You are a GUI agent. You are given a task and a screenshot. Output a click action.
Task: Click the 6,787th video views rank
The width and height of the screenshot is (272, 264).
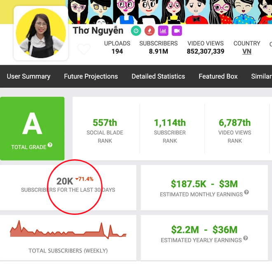coord(235,123)
